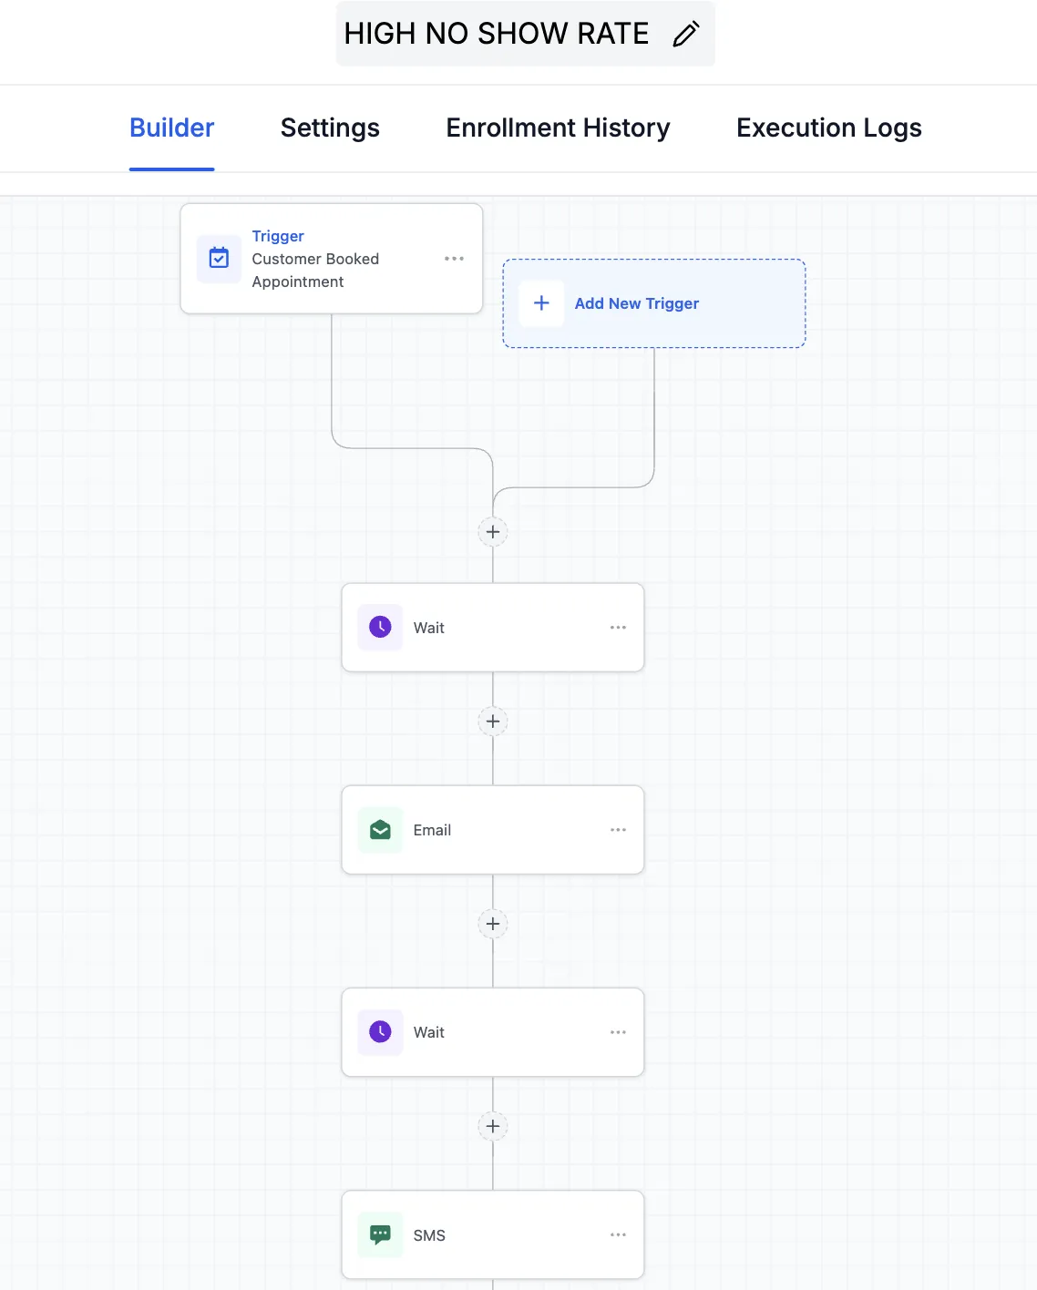Click the green SMS chat bubble icon

(380, 1234)
